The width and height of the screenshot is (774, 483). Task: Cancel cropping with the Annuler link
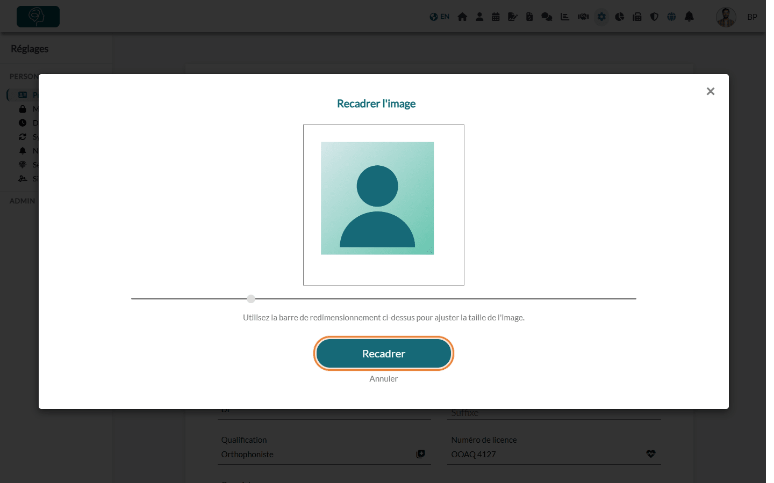pyautogui.click(x=384, y=379)
